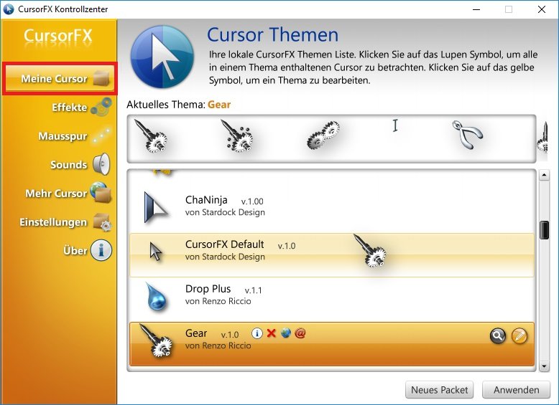Click the Mehr Cursor globe box icon
This screenshot has width=559, height=405.
[x=101, y=192]
